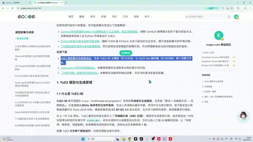Open the 专栏 nav menu item
Image resolution: width=253 pixels, height=142 pixels.
click(x=114, y=17)
